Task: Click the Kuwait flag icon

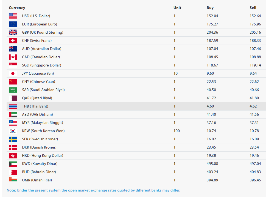Action: 13,164
